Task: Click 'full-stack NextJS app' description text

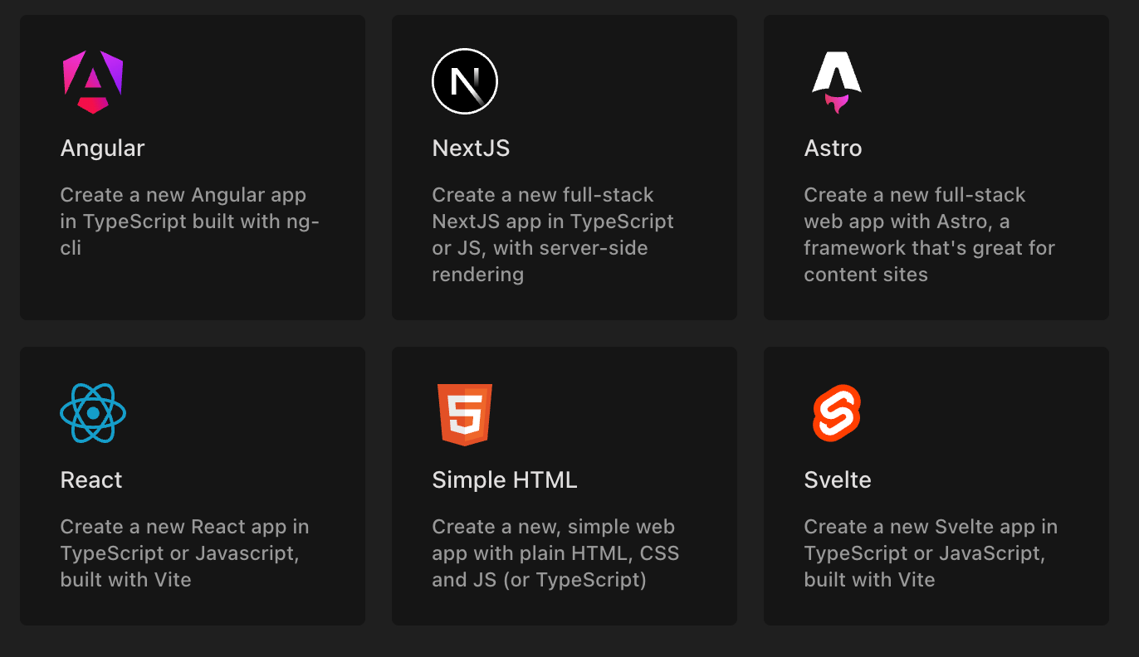Action: pos(553,235)
